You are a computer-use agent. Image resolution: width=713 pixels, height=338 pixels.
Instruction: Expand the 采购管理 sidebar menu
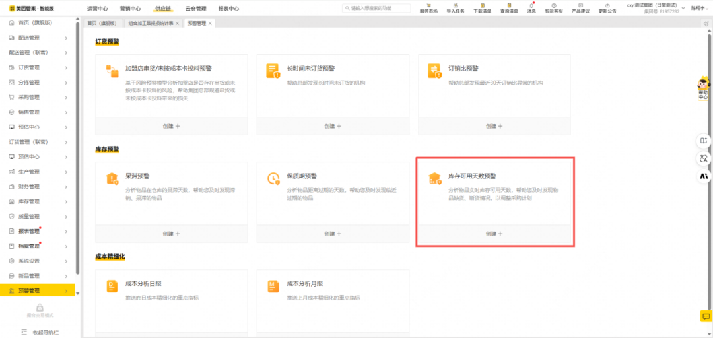(40, 97)
